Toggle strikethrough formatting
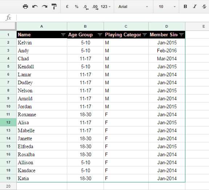This screenshot has width=209, height=190. point(204,7)
